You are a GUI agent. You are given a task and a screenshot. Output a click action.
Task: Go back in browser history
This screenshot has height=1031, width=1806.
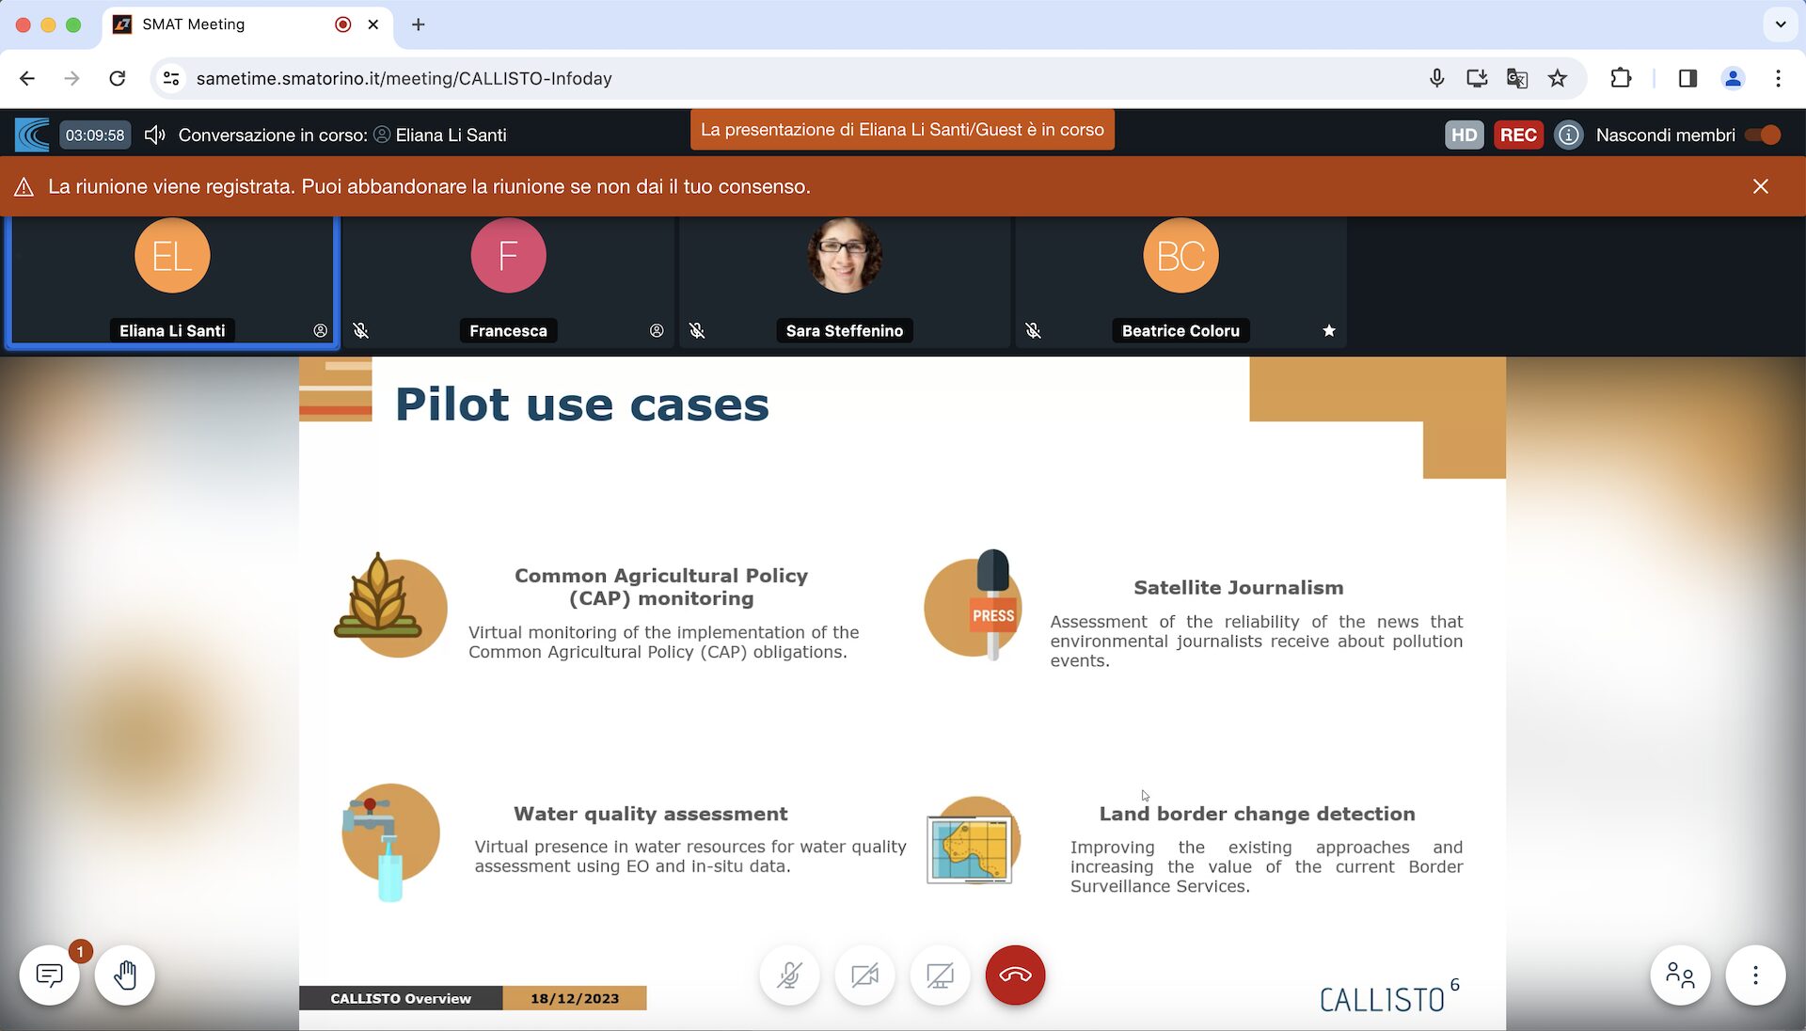[27, 78]
